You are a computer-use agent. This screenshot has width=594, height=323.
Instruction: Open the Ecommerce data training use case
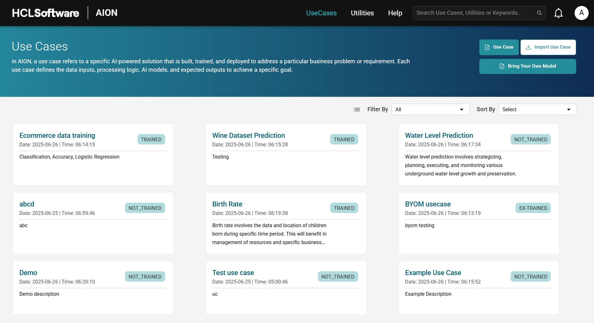pos(57,135)
